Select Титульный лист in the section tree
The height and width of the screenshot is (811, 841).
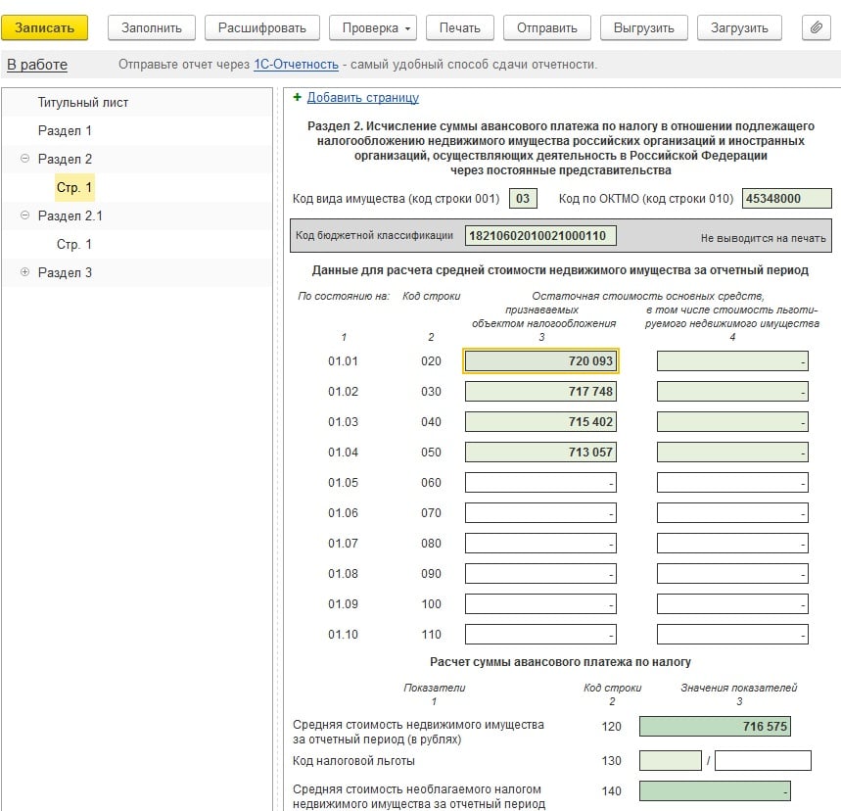pyautogui.click(x=83, y=102)
